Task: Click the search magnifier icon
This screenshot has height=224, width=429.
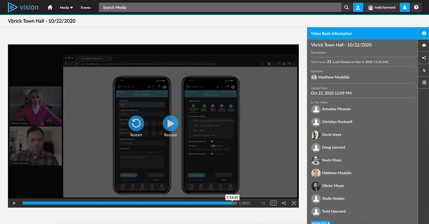Action: 346,7
